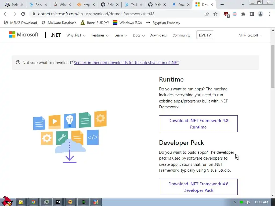
Task: Click the scrollbar up arrow
Action: pos(273,30)
